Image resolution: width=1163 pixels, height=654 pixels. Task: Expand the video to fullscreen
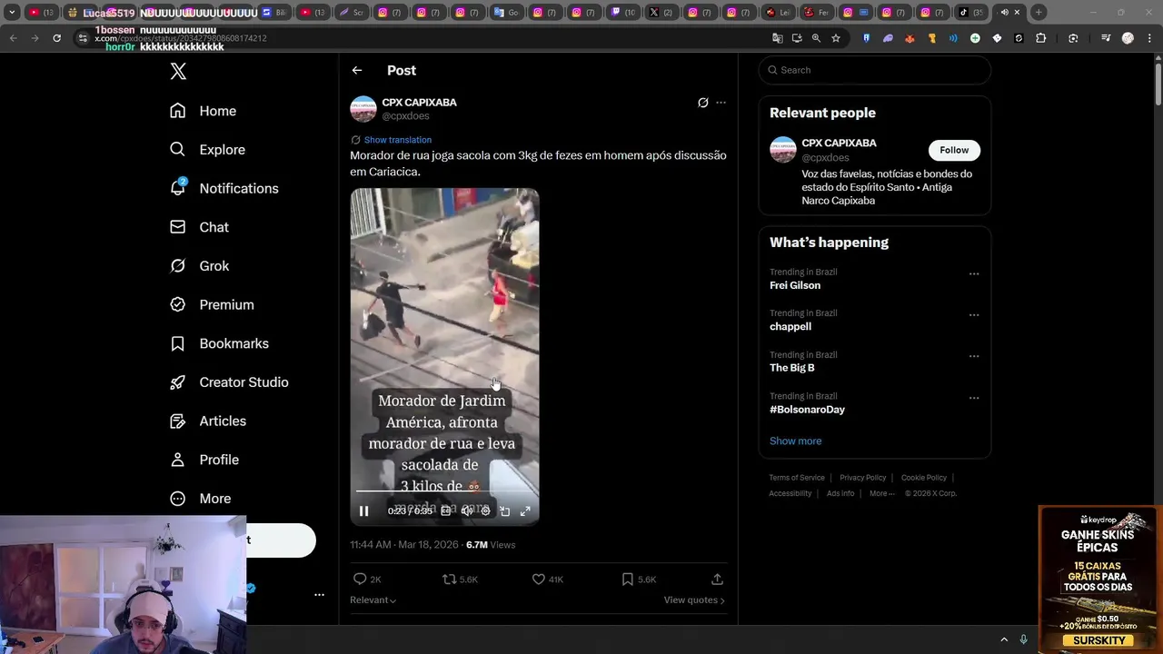[x=525, y=511]
